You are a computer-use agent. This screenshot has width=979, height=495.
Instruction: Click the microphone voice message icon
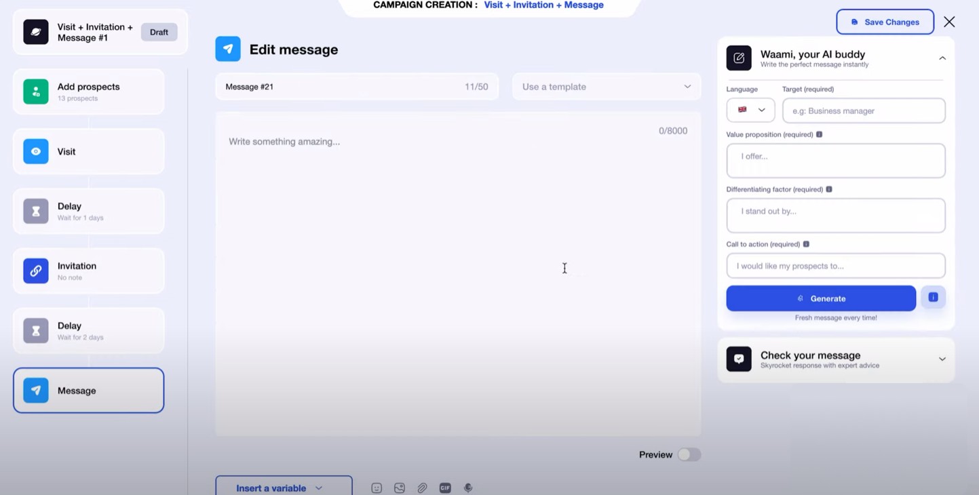(468, 488)
